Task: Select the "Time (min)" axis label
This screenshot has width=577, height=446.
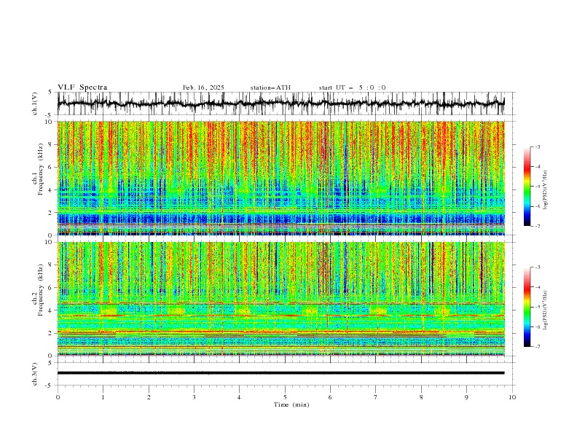Action: (x=291, y=404)
